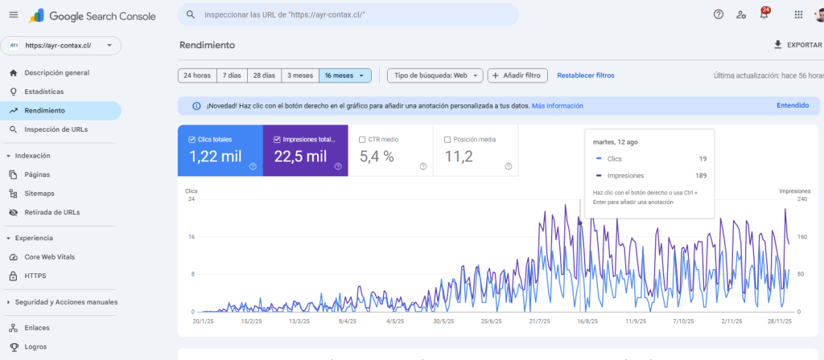
Task: Open the users and permissions icon
Action: 741,14
